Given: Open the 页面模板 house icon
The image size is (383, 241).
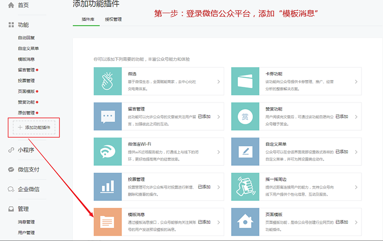Looking at the screenshot, I should [x=245, y=221].
